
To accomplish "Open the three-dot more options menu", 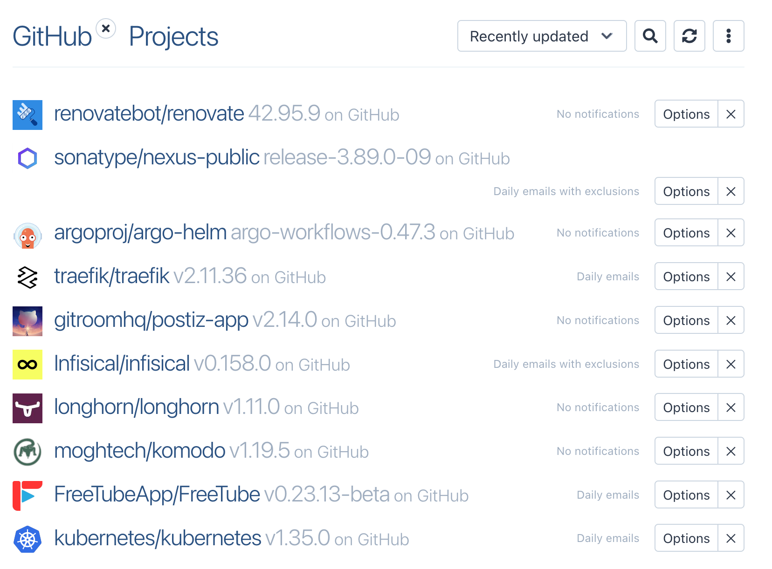I will click(x=728, y=36).
